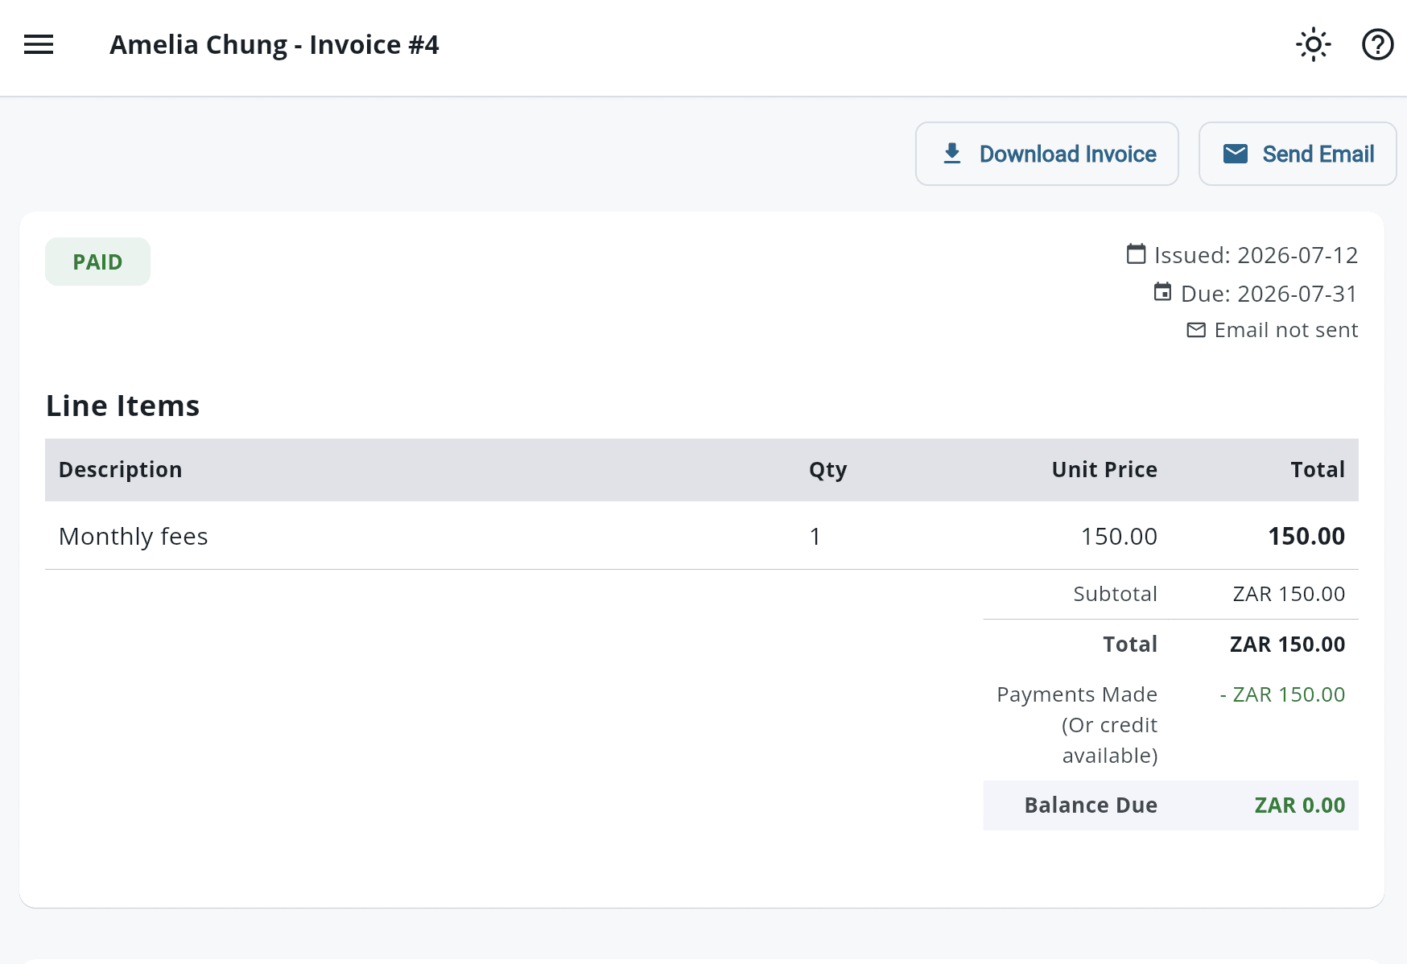Click the 'Monthly fees' line item description
Image resolution: width=1407 pixels, height=964 pixels.
pyautogui.click(x=134, y=536)
